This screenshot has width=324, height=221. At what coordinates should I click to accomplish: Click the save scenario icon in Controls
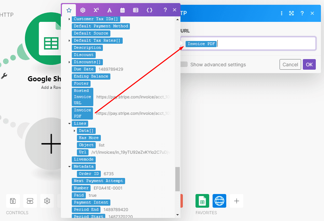[x=13, y=201]
